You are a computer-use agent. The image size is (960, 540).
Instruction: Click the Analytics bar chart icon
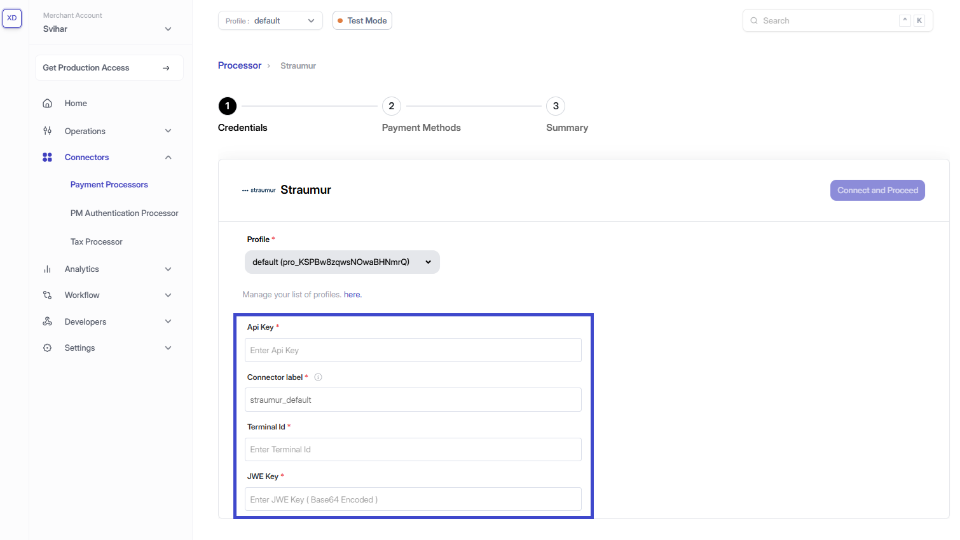(x=47, y=269)
